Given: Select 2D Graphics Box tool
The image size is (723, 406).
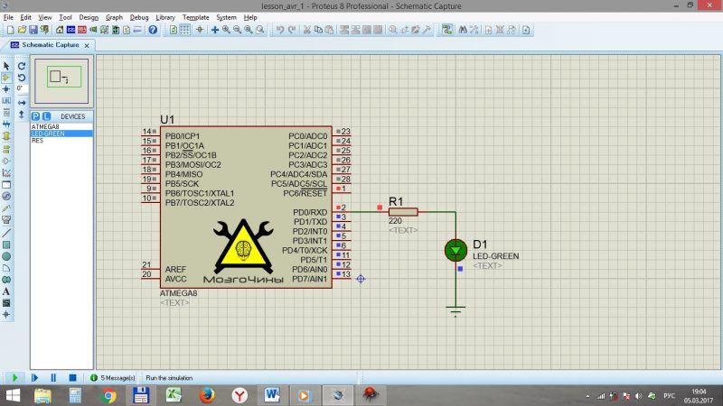Looking at the screenshot, I should tap(6, 245).
